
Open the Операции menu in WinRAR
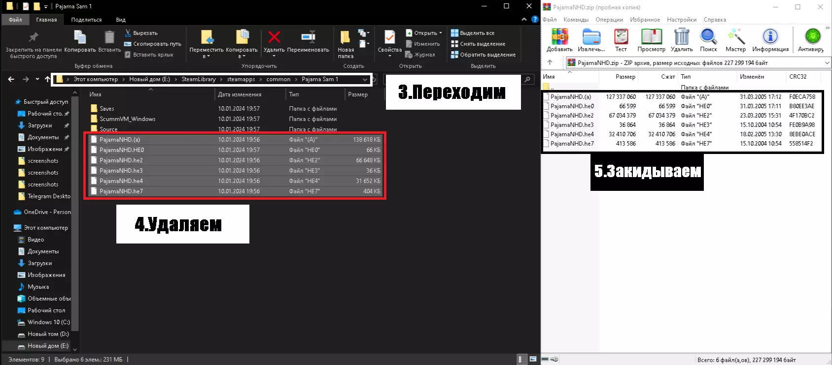tap(609, 20)
